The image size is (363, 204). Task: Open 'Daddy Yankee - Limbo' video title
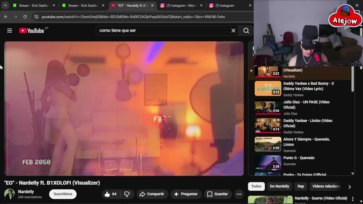[x=308, y=123]
